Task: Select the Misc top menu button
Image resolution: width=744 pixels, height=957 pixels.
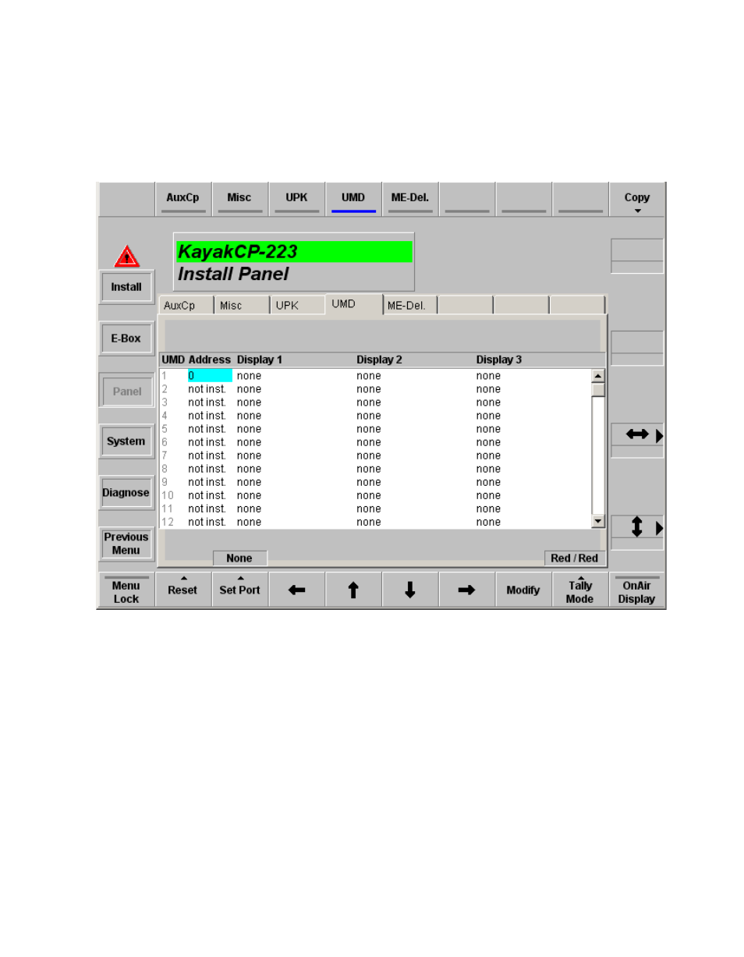Action: click(239, 200)
